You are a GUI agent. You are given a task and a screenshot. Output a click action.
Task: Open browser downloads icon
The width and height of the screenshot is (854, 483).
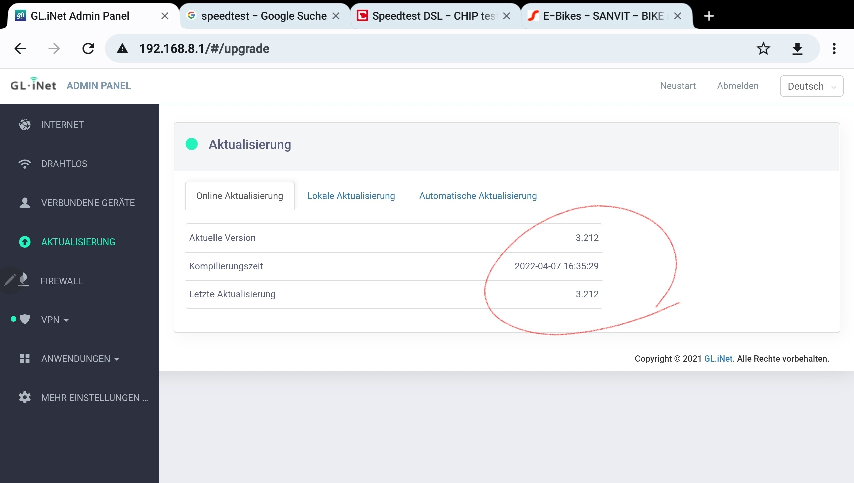click(x=797, y=49)
